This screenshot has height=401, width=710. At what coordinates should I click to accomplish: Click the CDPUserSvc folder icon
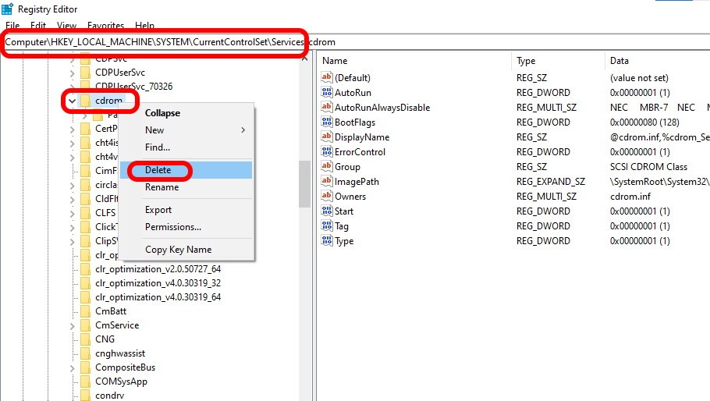coord(85,73)
